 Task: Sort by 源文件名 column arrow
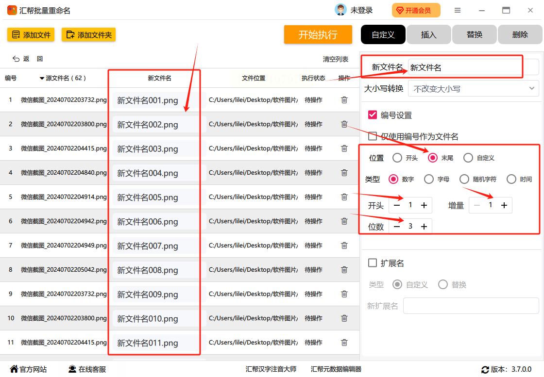[x=42, y=78]
